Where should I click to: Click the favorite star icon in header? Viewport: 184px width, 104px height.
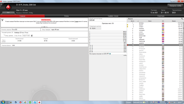(1, 4)
